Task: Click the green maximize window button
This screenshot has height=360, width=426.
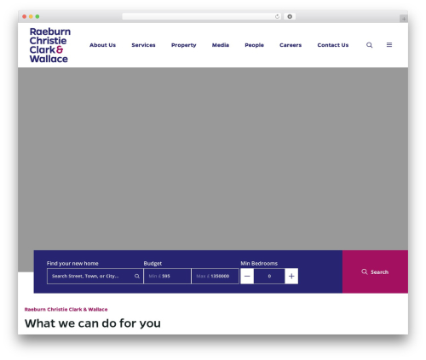Action: click(37, 17)
